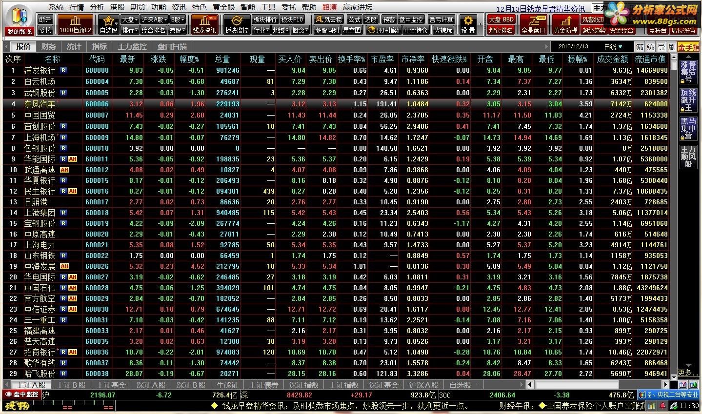Sort by 成交金额 column header
702x414 pixels.
tap(612, 59)
